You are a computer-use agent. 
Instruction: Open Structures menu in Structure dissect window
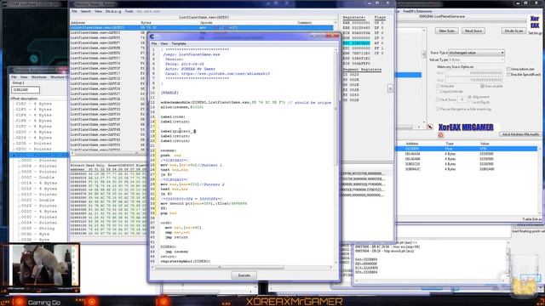tap(39, 77)
